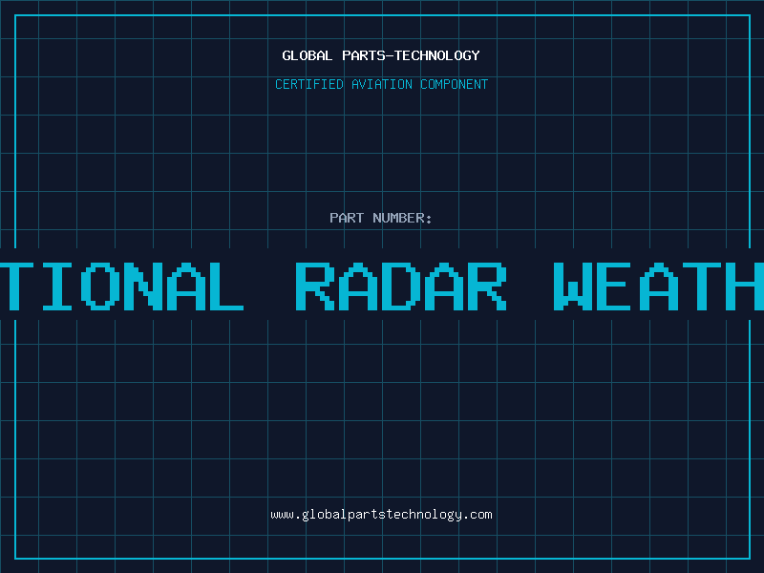Click the top-left corner of the cyan frame

[15, 15]
